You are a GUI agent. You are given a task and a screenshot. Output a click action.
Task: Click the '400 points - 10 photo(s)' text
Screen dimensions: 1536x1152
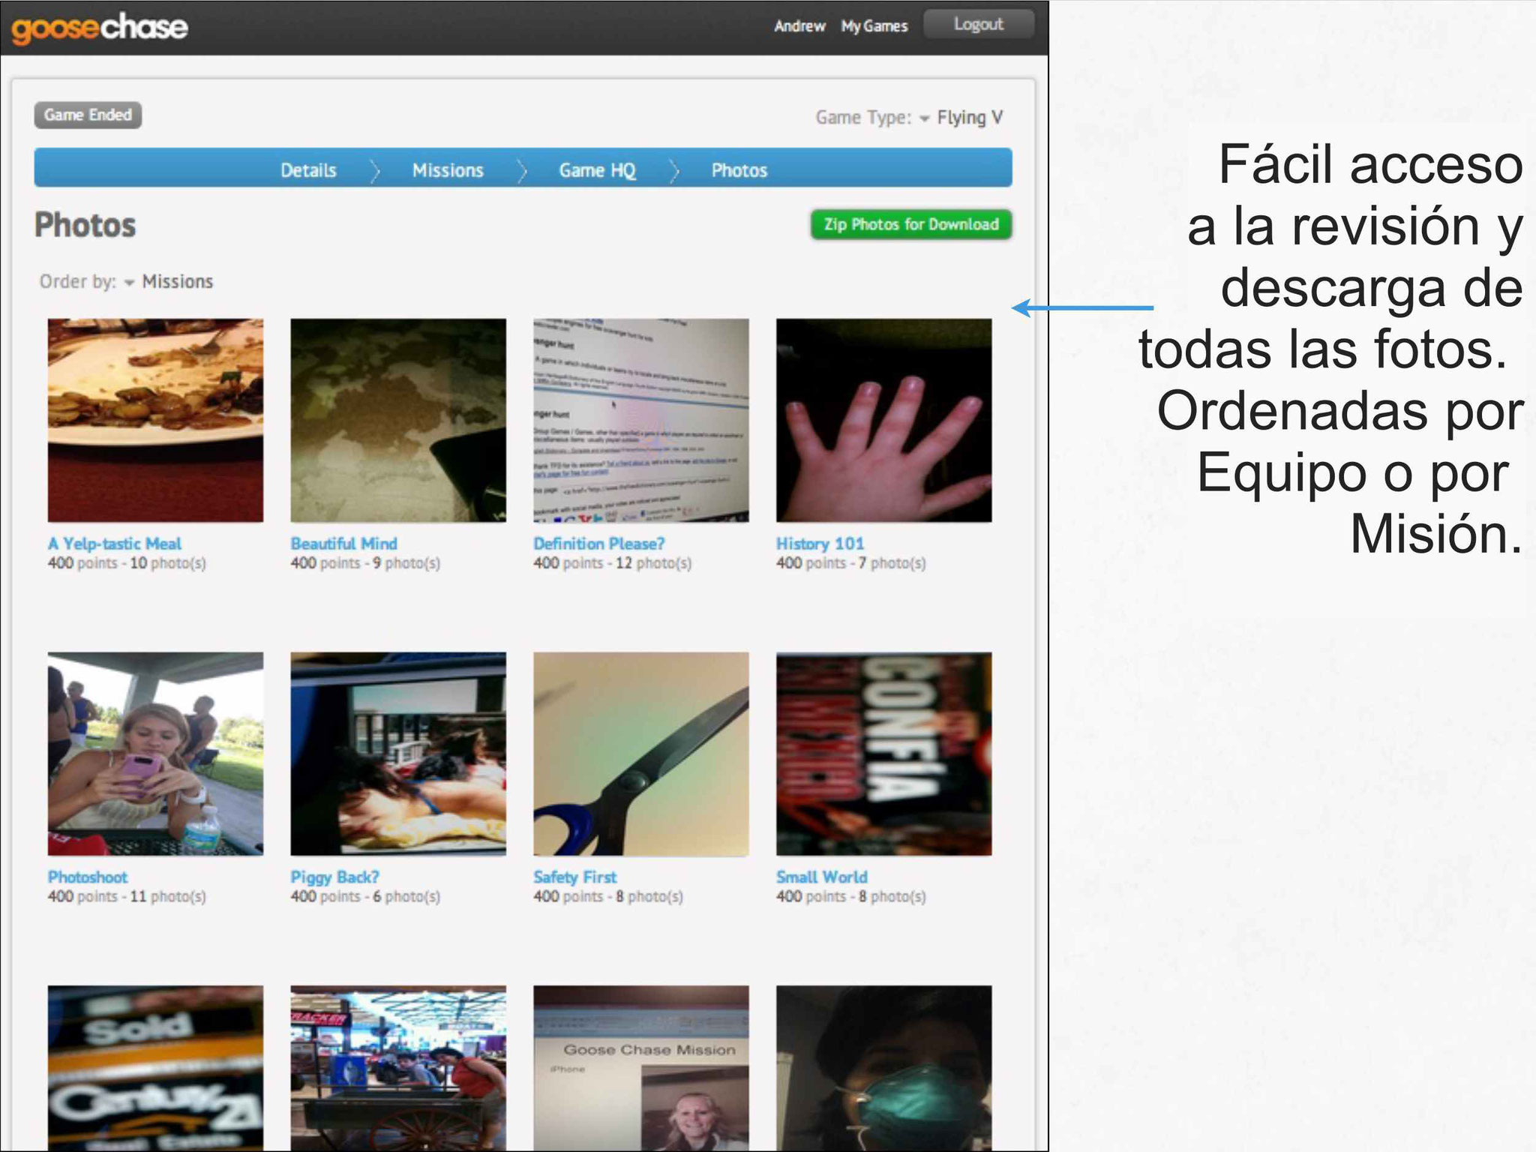(x=127, y=563)
